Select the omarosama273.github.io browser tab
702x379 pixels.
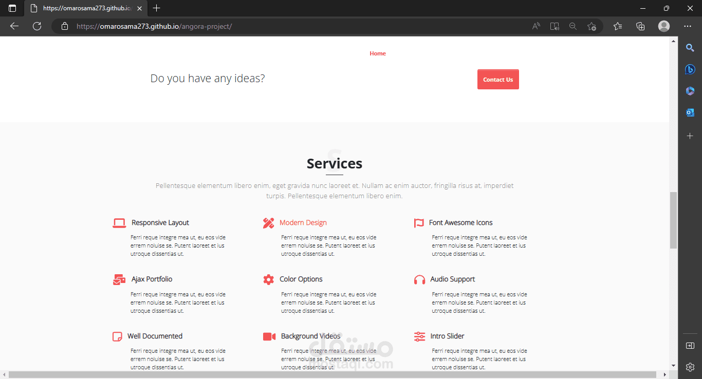pos(85,8)
